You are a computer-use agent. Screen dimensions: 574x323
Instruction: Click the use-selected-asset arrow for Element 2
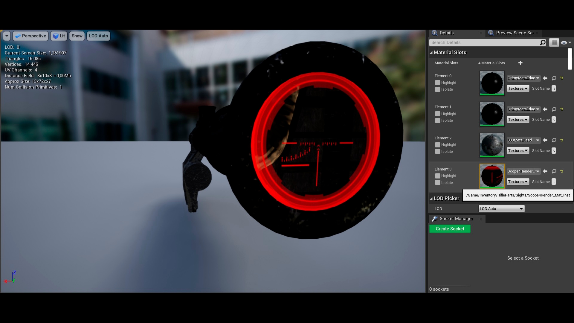coord(545,140)
